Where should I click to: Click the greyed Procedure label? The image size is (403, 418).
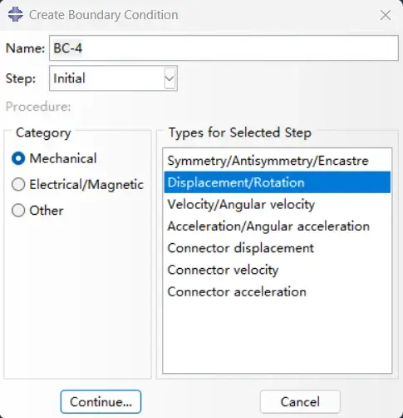(38, 107)
